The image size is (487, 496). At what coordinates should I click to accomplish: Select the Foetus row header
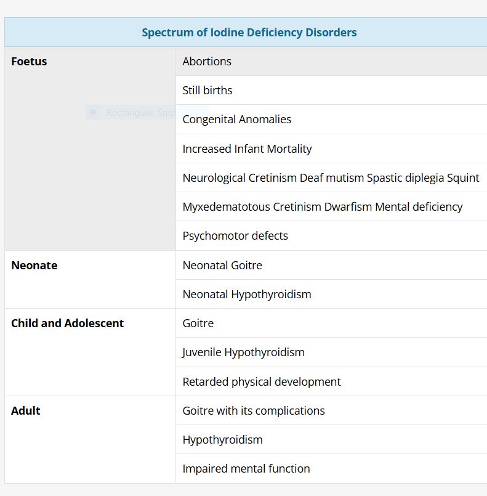(x=29, y=62)
